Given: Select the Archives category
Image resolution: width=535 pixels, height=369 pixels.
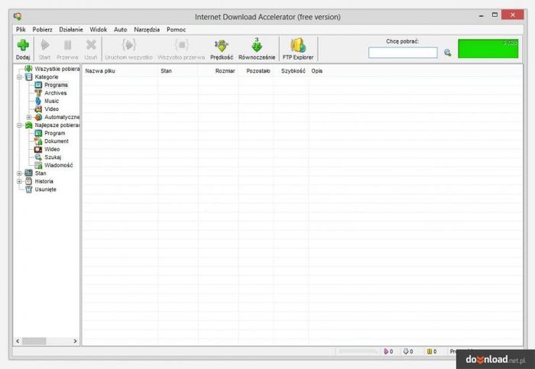Looking at the screenshot, I should pos(55,92).
